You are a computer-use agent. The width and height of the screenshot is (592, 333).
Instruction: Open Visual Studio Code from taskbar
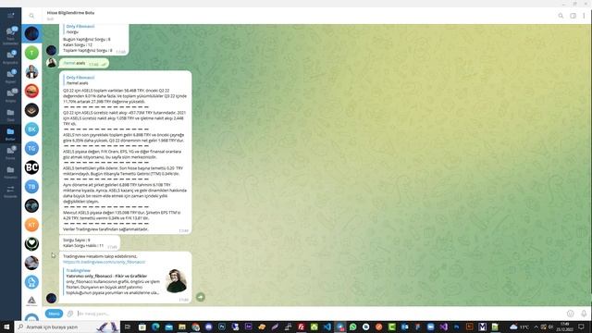tap(327, 327)
